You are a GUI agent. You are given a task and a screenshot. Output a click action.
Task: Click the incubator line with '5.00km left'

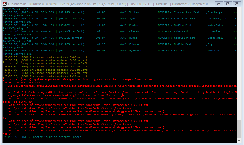(x=45, y=57)
